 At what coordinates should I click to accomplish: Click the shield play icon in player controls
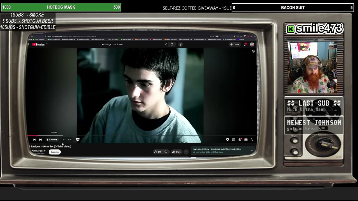point(227,140)
